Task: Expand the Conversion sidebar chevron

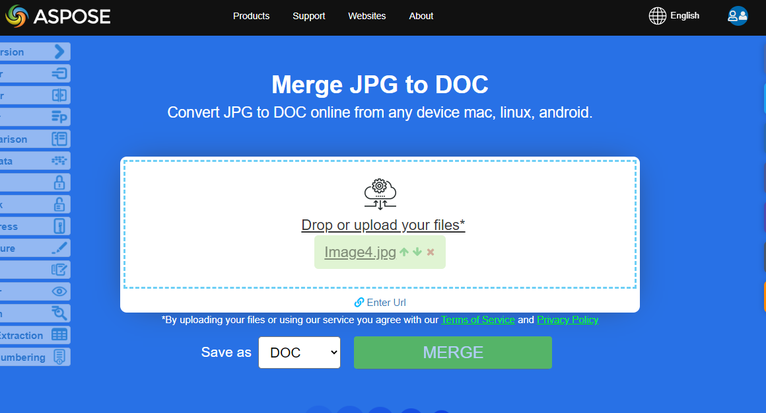Action: point(61,51)
